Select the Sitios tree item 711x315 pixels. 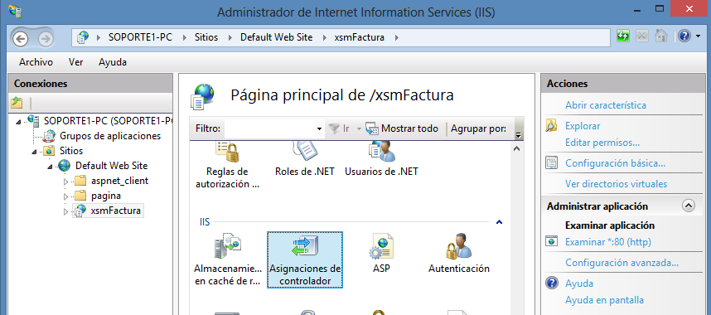(71, 151)
